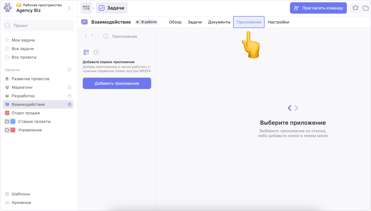Open the 'В работе' status dropdown
This screenshot has height=211, width=371.
pos(146,22)
